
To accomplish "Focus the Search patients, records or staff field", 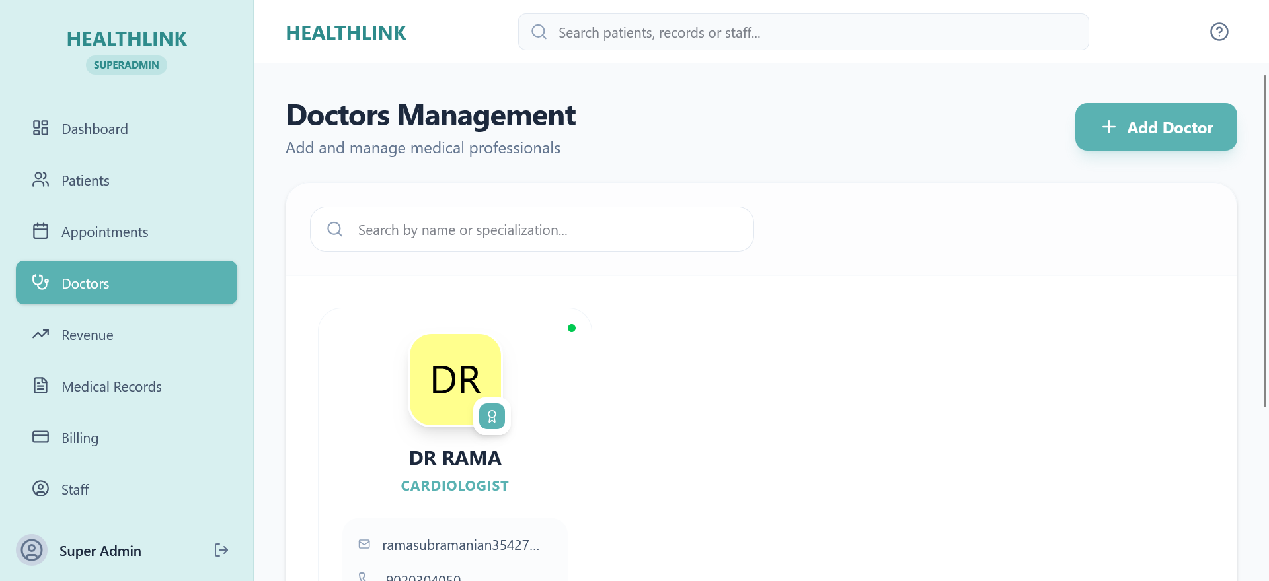I will (803, 32).
